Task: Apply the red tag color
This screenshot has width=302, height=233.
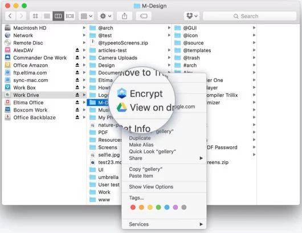Action: (133, 207)
